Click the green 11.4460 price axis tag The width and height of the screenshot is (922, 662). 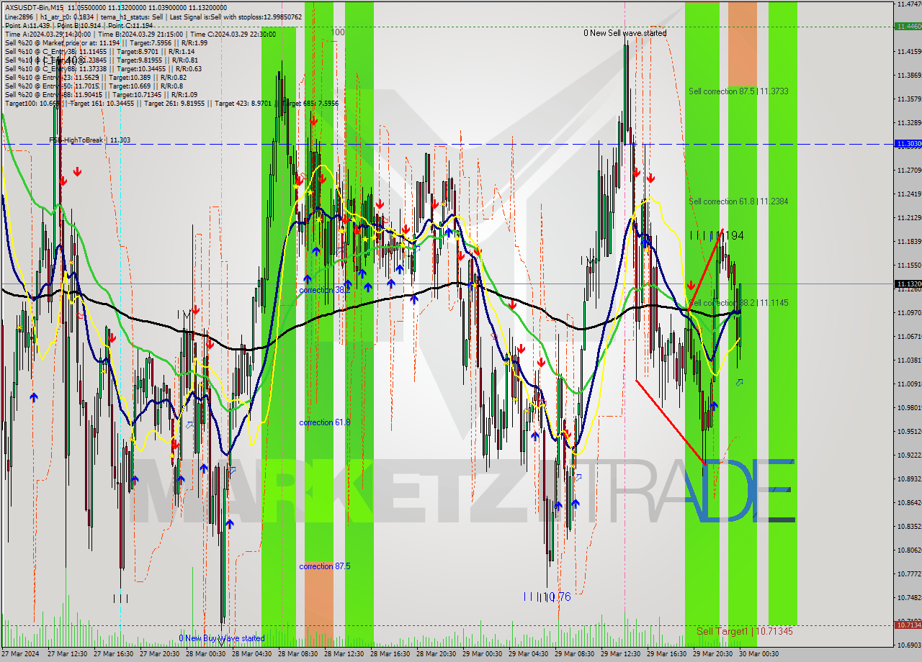[908, 26]
